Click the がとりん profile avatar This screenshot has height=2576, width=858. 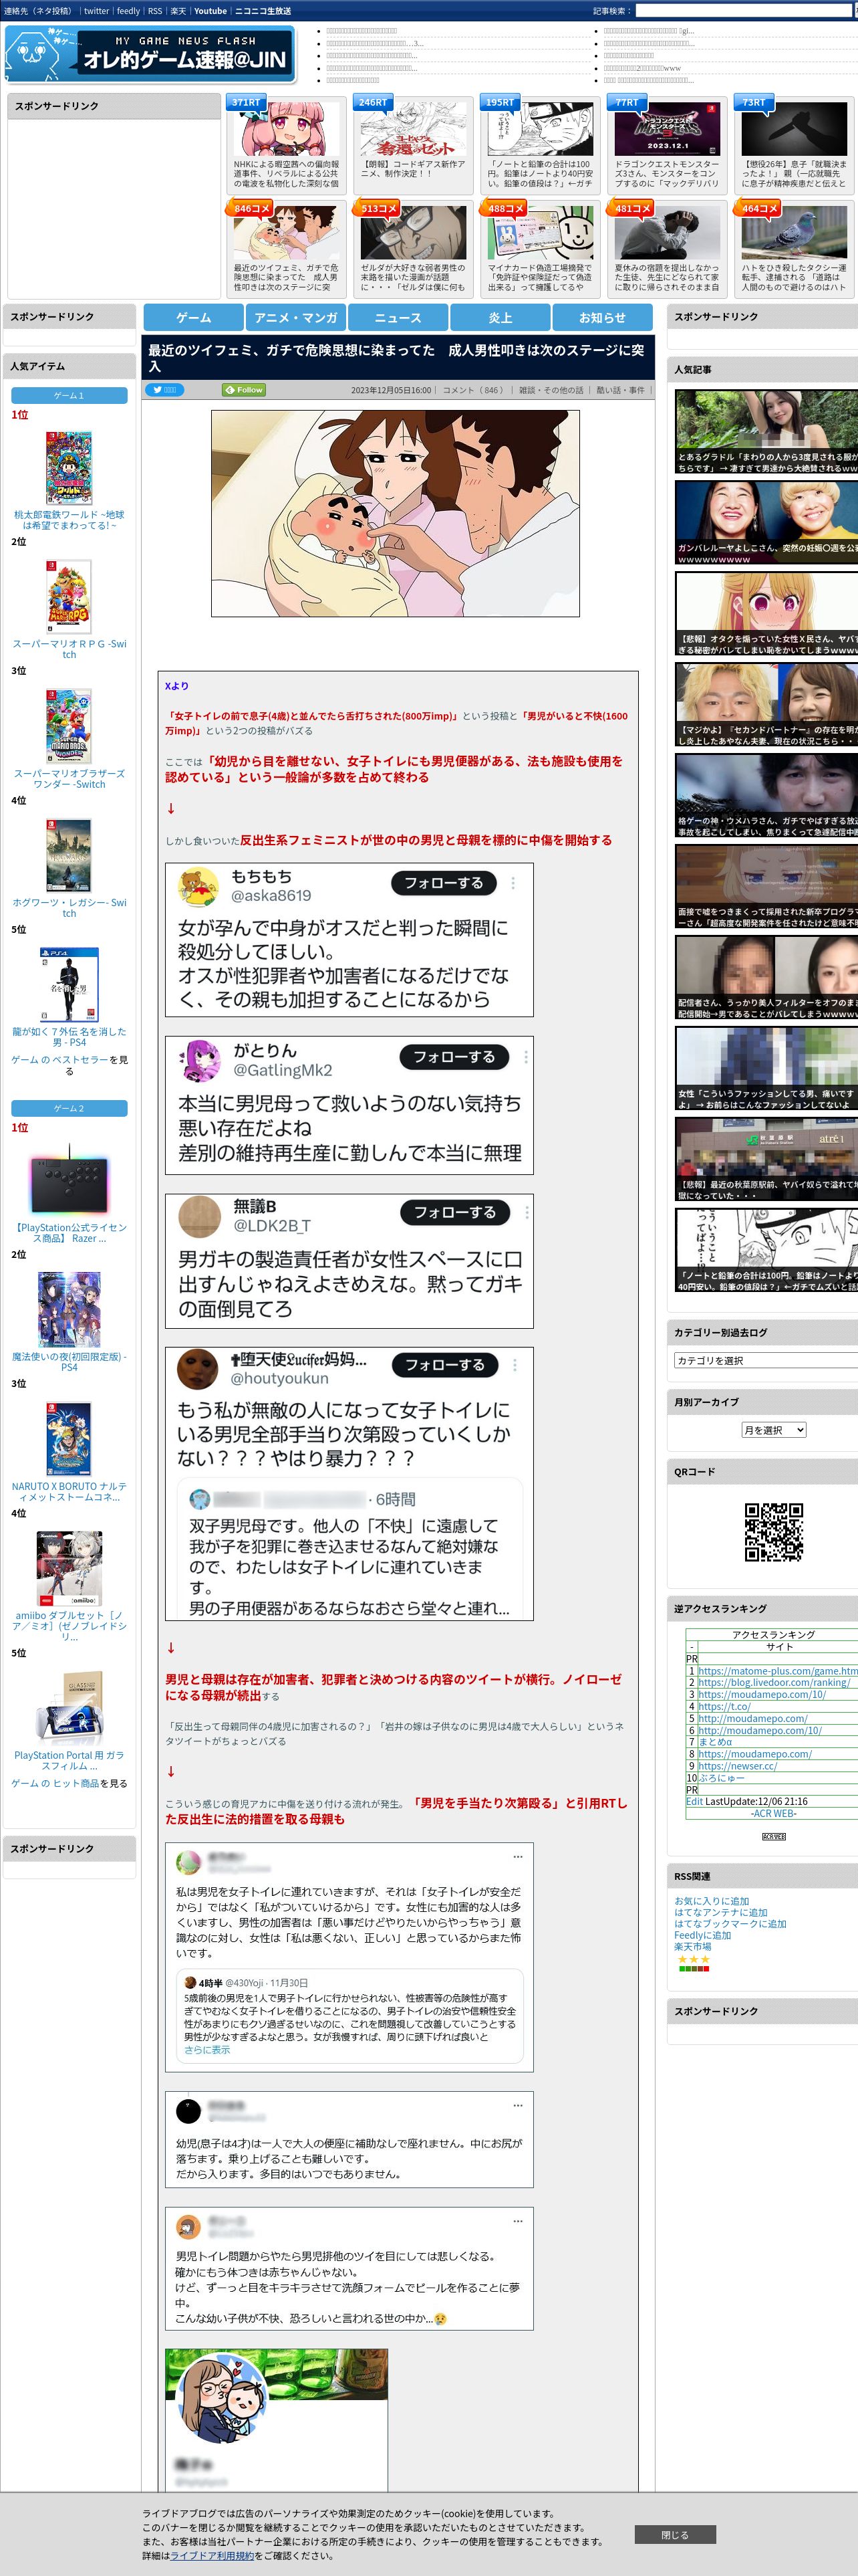click(x=200, y=1061)
